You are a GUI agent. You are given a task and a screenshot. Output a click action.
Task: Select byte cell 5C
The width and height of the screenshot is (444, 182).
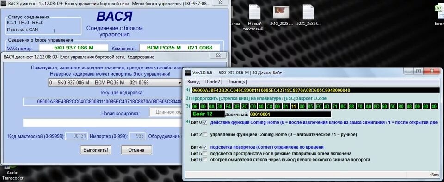393,106
